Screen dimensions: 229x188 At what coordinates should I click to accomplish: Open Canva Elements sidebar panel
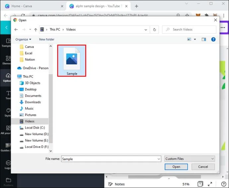click(7, 60)
